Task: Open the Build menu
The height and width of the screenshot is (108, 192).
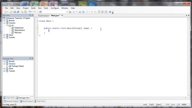Action: pyautogui.click(x=33, y=8)
